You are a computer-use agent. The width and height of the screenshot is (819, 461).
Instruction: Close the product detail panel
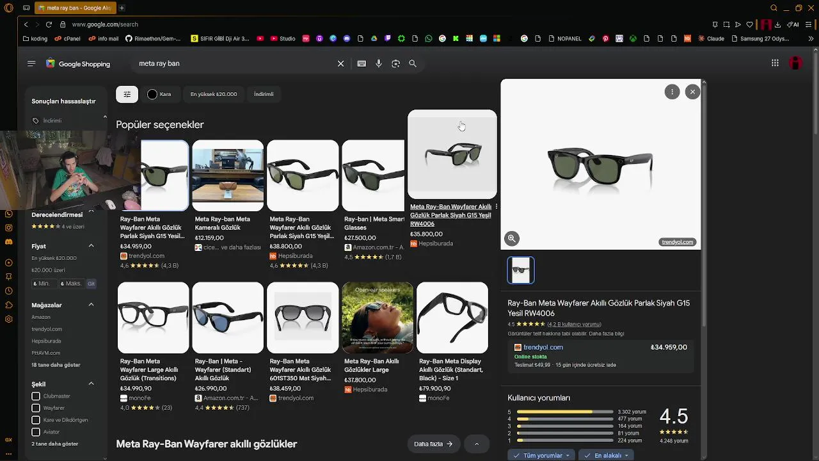(x=692, y=92)
